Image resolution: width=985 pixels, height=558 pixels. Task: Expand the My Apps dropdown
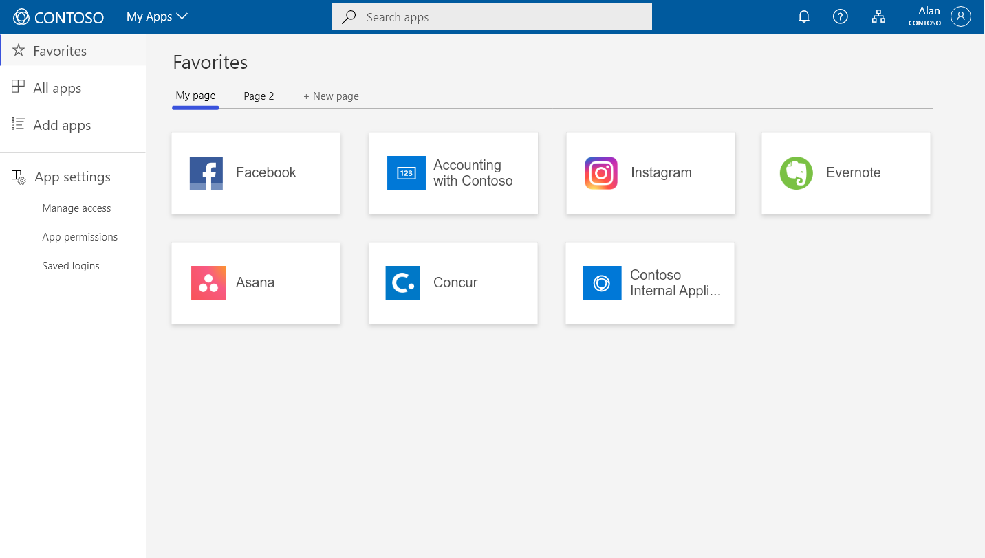click(157, 16)
